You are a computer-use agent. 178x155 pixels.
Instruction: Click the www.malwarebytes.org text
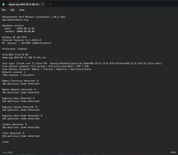tap(15, 20)
